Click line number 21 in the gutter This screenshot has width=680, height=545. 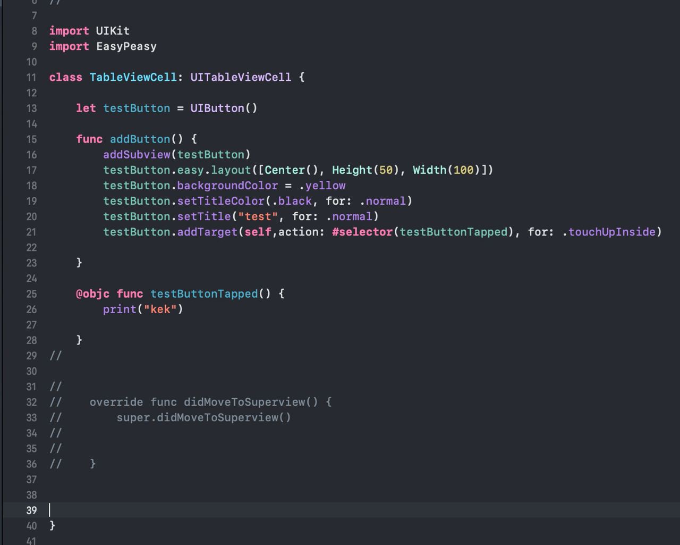31,232
